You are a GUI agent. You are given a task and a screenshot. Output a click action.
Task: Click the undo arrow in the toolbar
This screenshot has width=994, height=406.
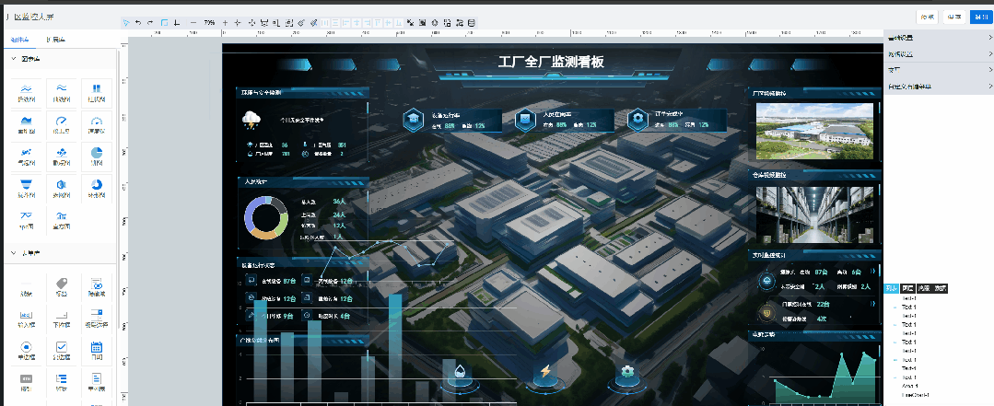click(x=138, y=22)
